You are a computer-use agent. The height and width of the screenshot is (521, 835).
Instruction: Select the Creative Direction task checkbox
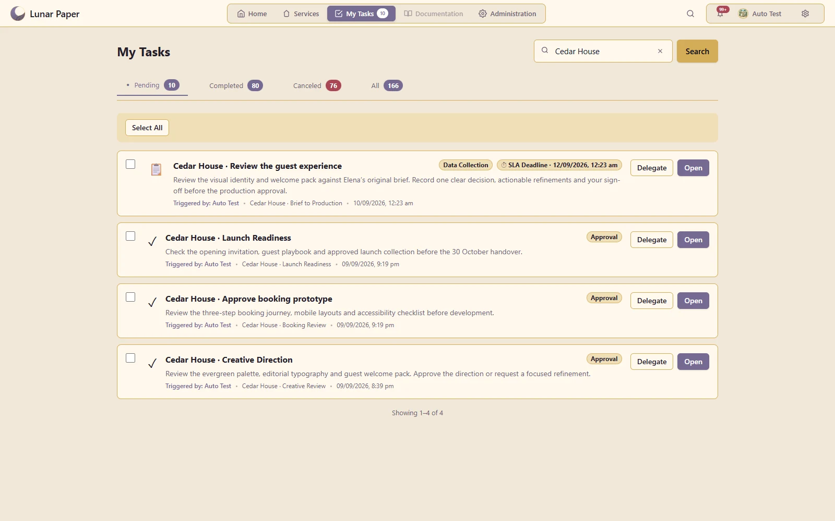pos(130,358)
